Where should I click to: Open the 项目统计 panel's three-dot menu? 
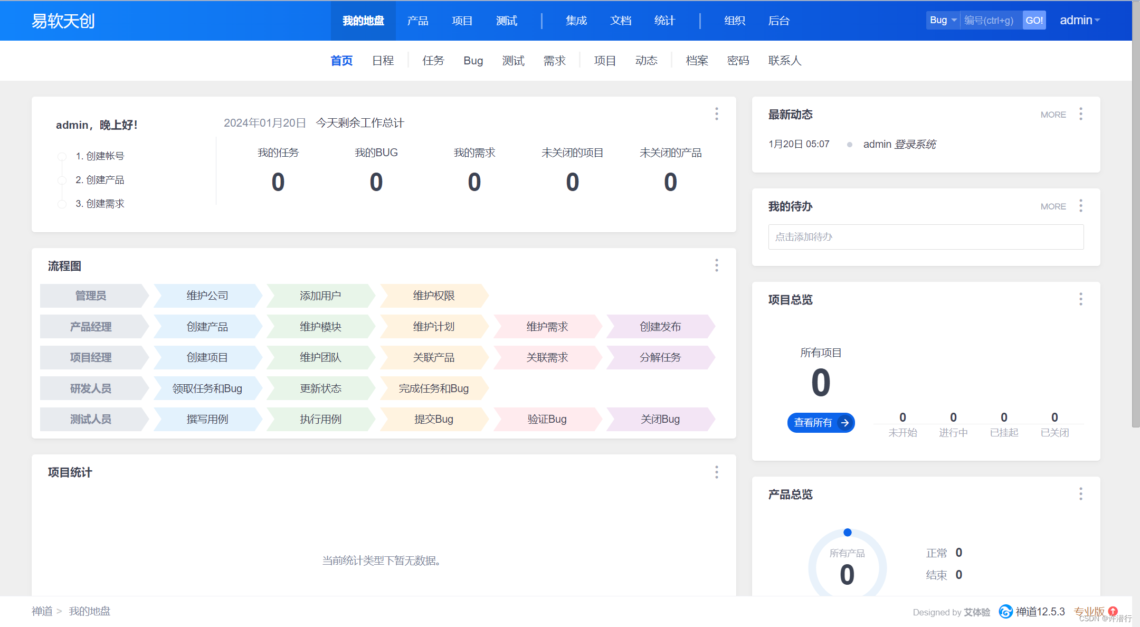[716, 472]
